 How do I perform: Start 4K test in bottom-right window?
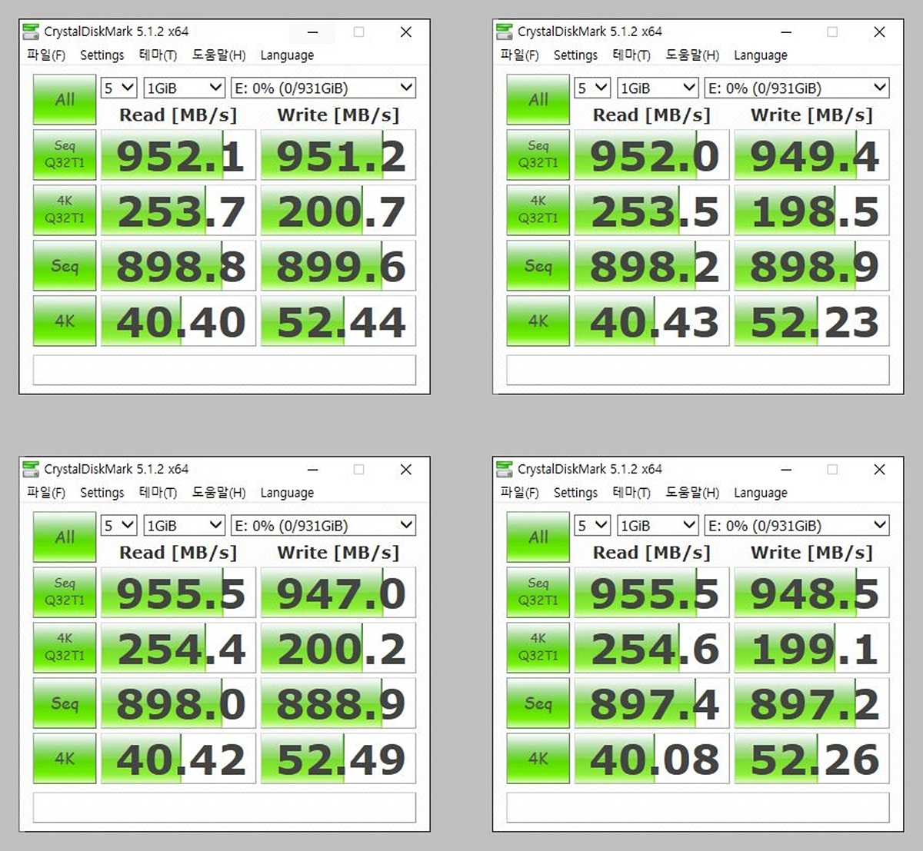click(538, 758)
